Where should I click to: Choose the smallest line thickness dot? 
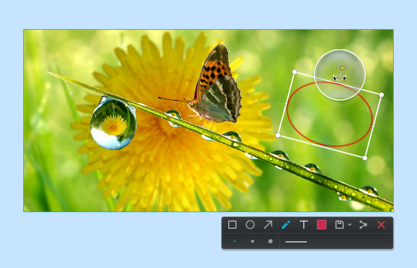coord(235,241)
